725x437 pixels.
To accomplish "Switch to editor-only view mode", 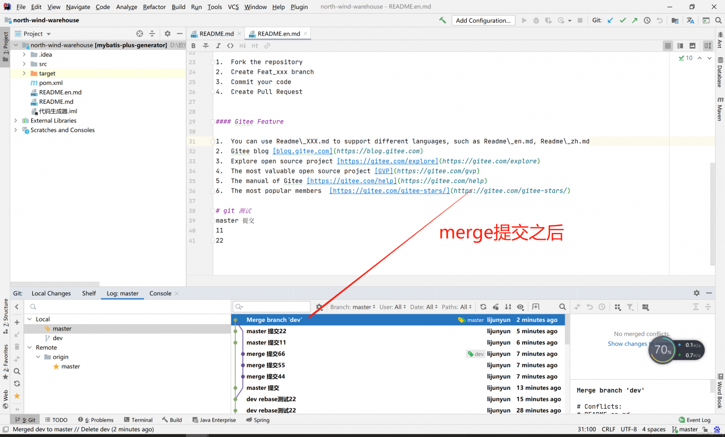I will pos(668,46).
